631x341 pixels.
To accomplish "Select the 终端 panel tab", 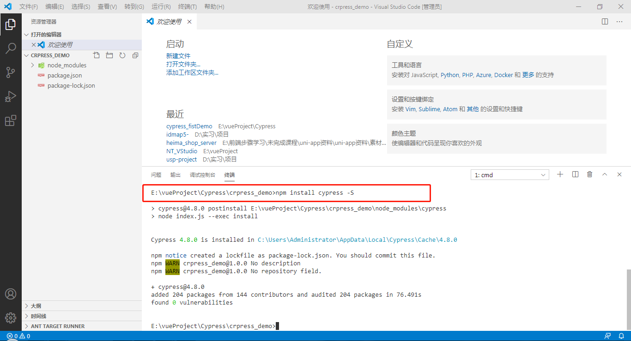I will (230, 175).
